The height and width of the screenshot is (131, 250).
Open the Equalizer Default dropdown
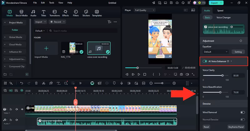click(x=216, y=52)
